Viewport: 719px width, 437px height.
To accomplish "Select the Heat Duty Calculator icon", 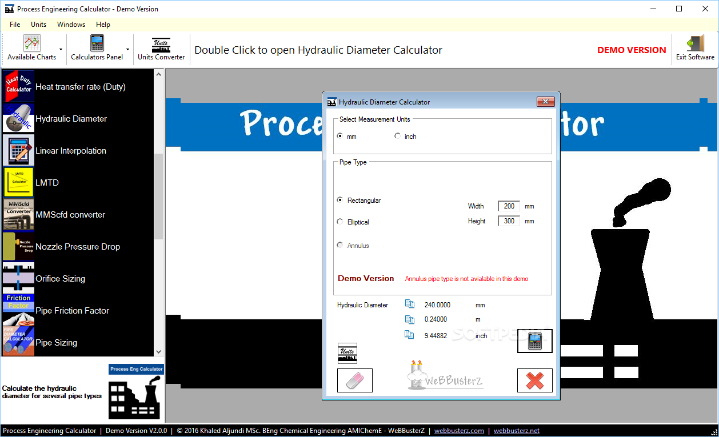I will 18,86.
